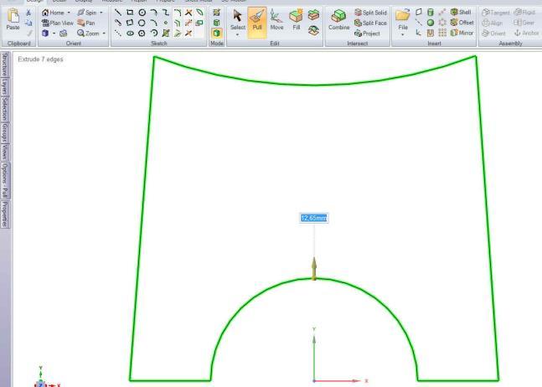Screen dimensions: 542x387
Task: Insert a Cylinder from Insert group
Action: pyautogui.click(x=431, y=13)
